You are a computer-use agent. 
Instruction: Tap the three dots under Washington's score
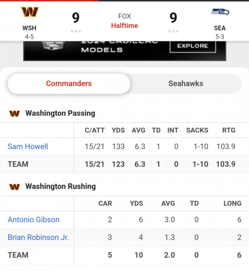(x=76, y=31)
